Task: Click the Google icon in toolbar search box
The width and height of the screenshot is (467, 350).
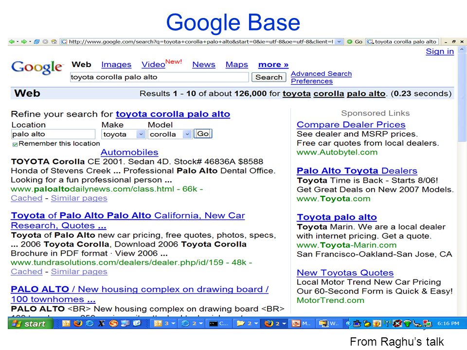Action: click(370, 42)
